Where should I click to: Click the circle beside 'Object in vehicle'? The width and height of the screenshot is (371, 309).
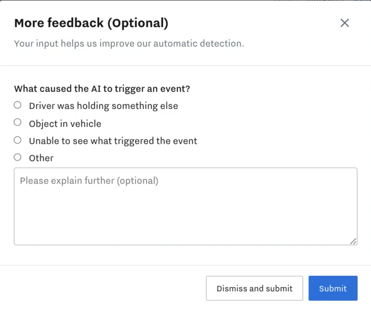(17, 122)
